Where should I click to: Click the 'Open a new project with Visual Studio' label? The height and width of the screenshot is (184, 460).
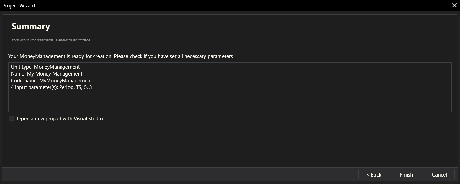(x=60, y=119)
